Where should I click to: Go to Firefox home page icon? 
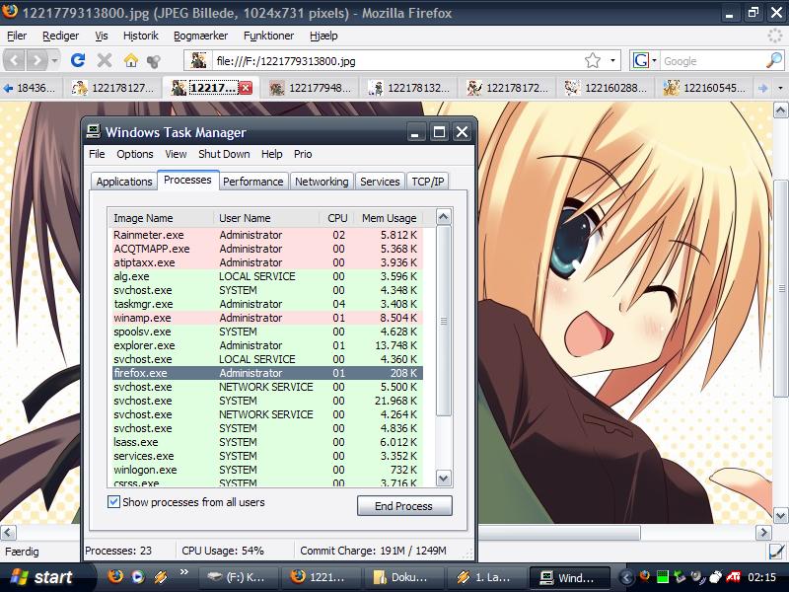pyautogui.click(x=131, y=60)
